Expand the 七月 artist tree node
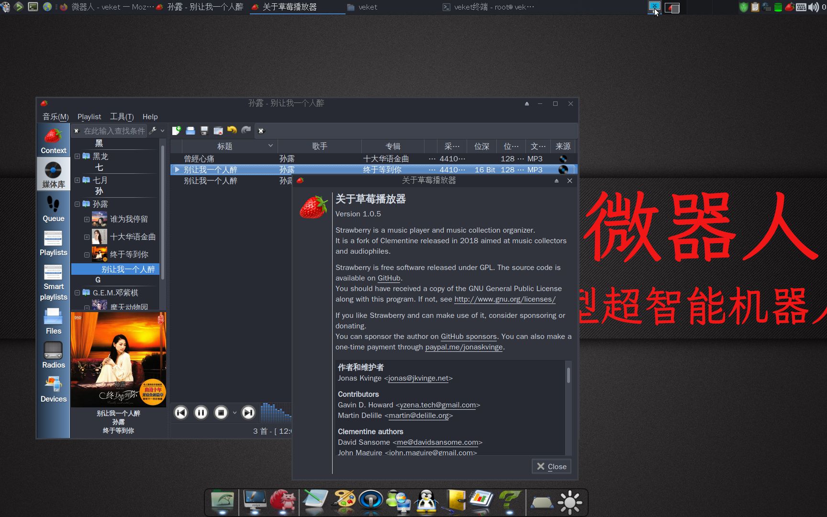This screenshot has width=827, height=517. click(x=77, y=180)
